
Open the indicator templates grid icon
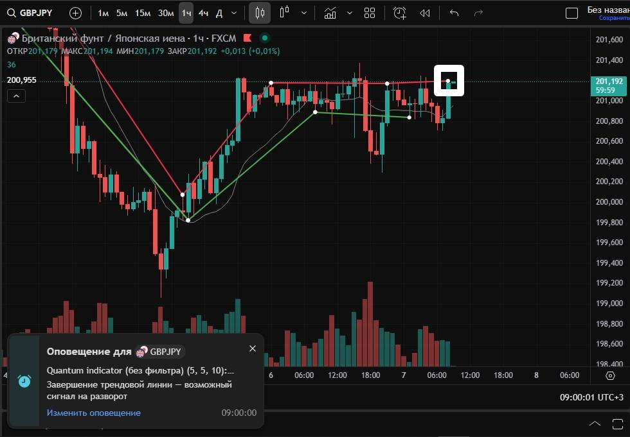click(x=370, y=13)
